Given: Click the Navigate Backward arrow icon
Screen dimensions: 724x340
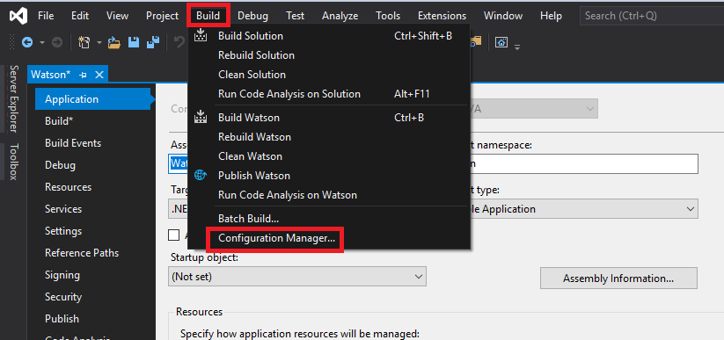Looking at the screenshot, I should pyautogui.click(x=27, y=42).
